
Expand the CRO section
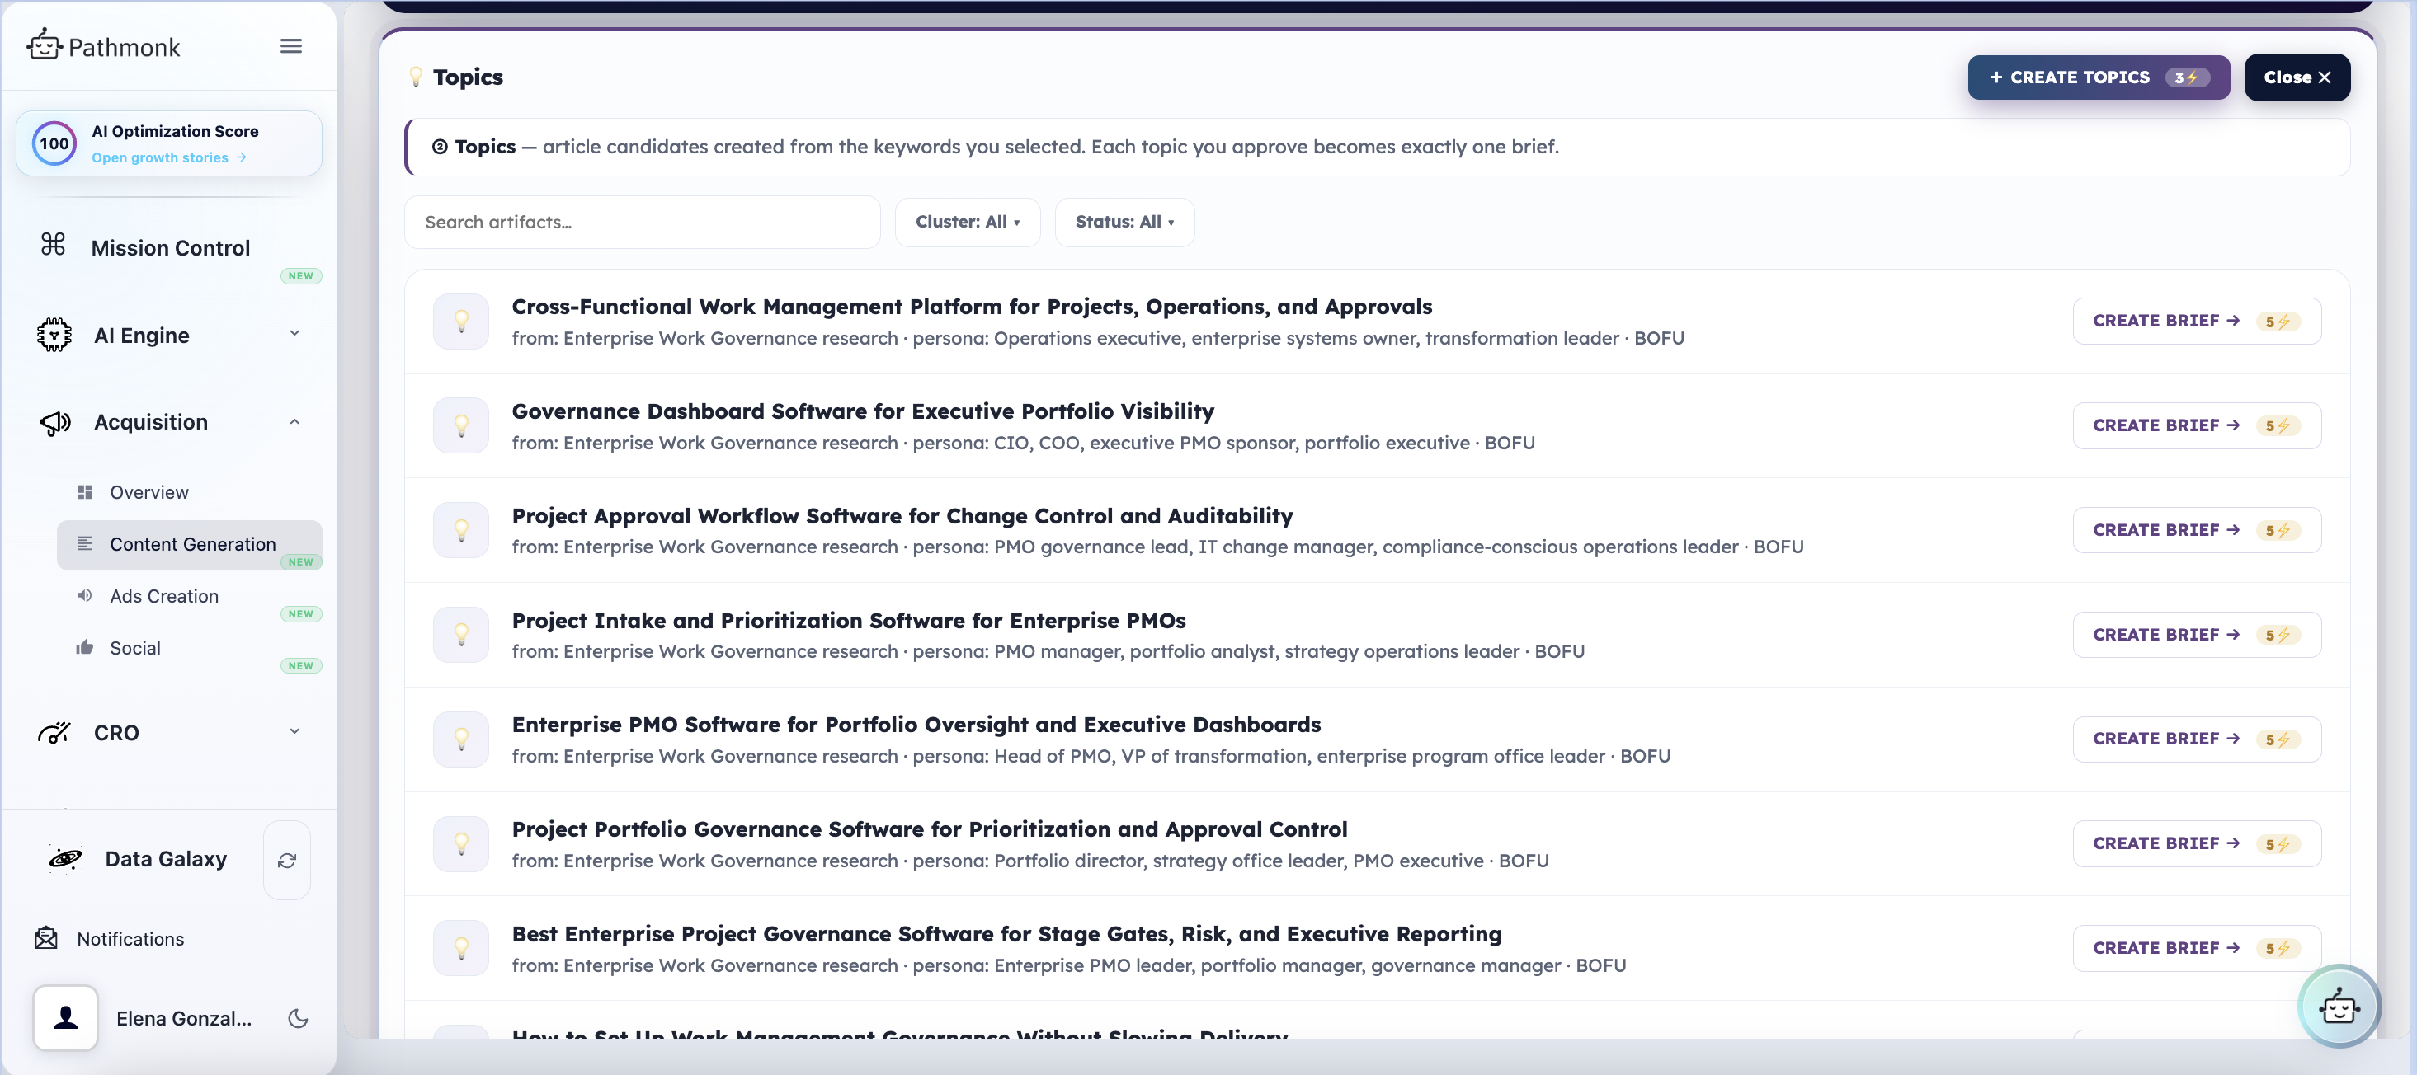pyautogui.click(x=294, y=732)
